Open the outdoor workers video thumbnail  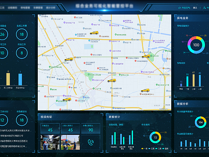pyautogui.click(x=70, y=143)
